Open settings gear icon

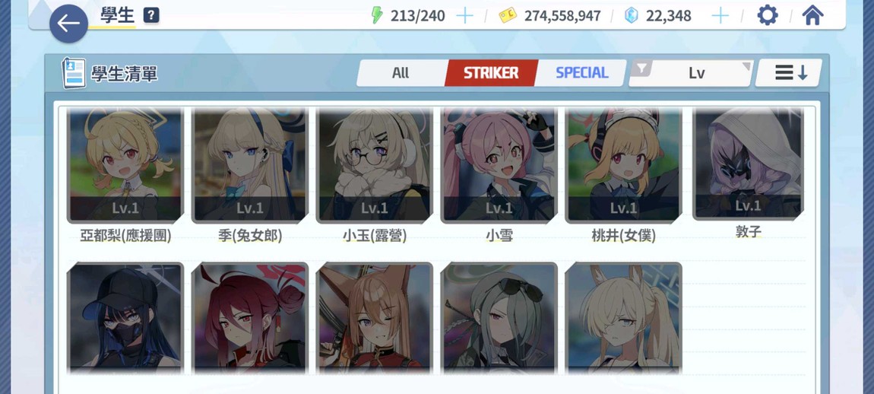point(768,15)
